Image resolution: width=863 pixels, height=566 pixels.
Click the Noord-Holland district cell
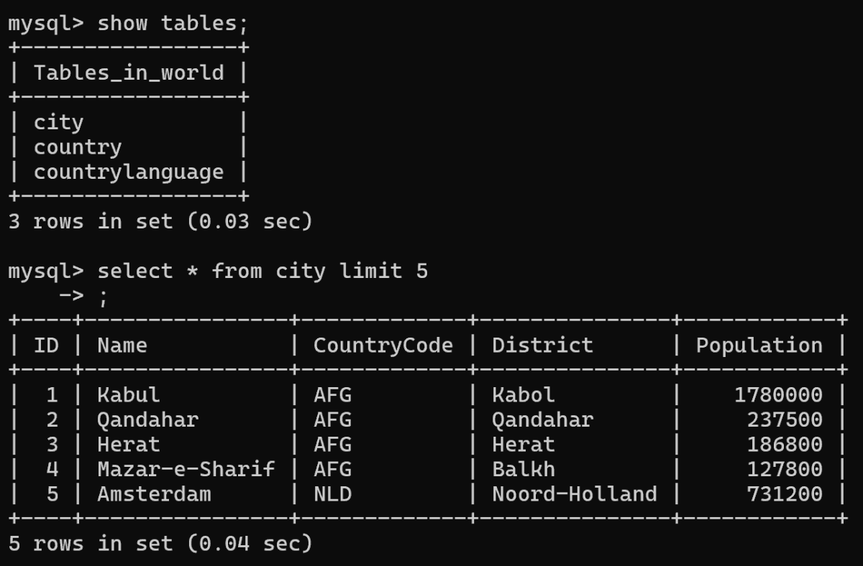574,494
